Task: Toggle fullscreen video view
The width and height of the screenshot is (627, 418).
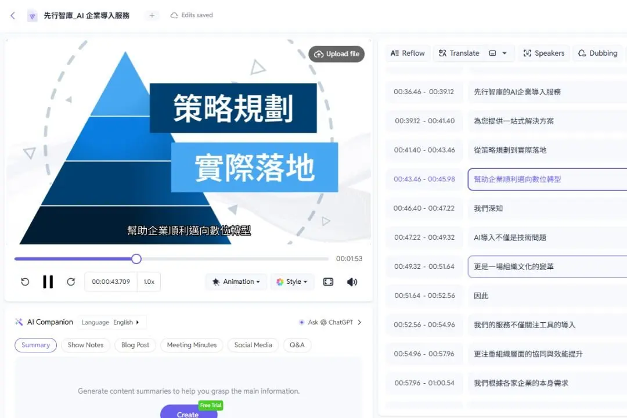Action: (x=328, y=282)
